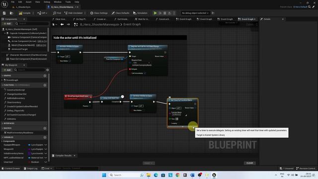Add new macro with Macros plus icon
The width and height of the screenshot is (318, 179).
pyautogui.click(x=45, y=128)
